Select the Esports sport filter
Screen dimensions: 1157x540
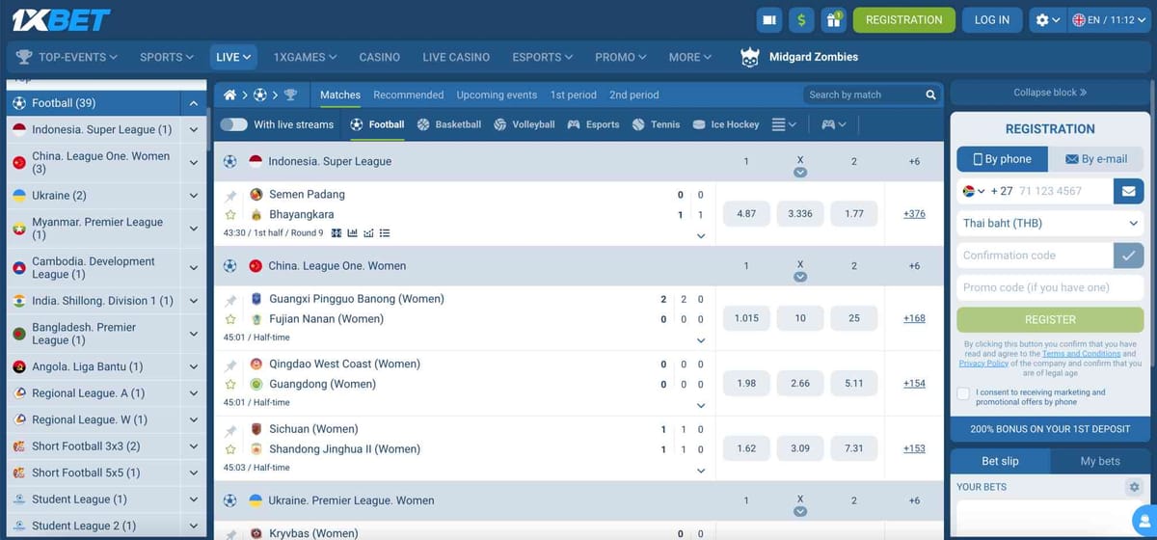pos(593,124)
